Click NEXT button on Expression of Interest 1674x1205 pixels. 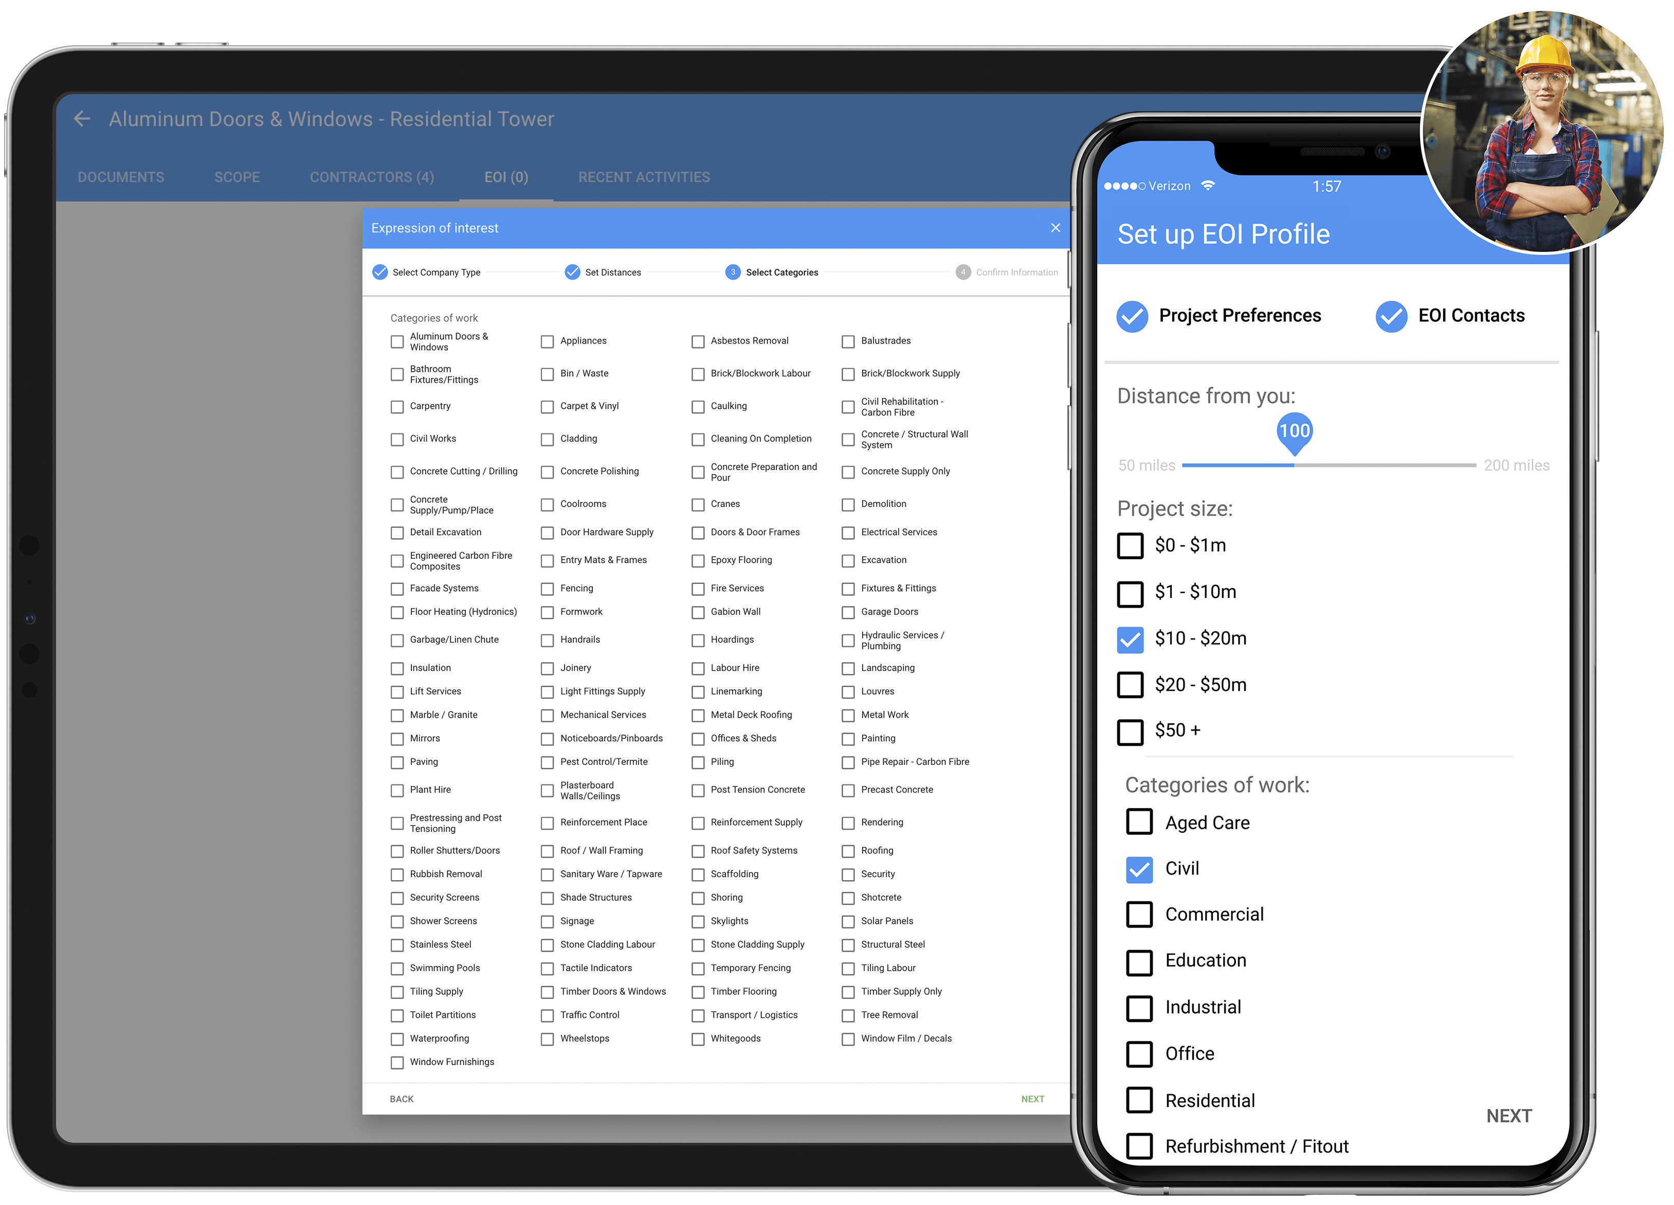coord(1031,1099)
